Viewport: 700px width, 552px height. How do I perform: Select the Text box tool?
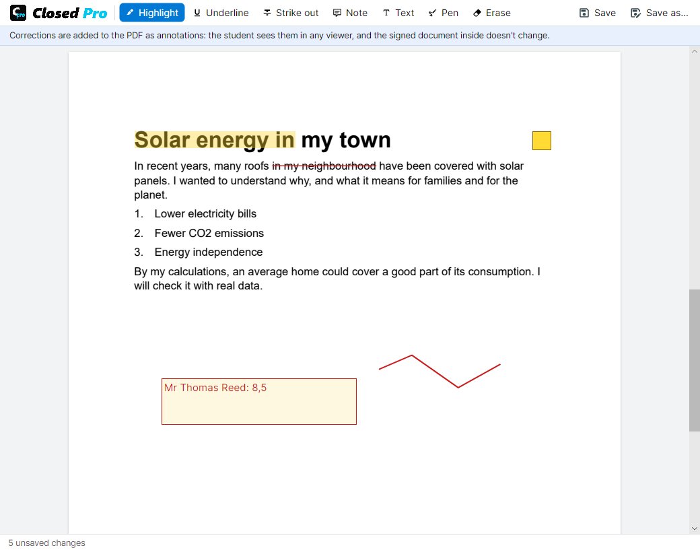(398, 13)
